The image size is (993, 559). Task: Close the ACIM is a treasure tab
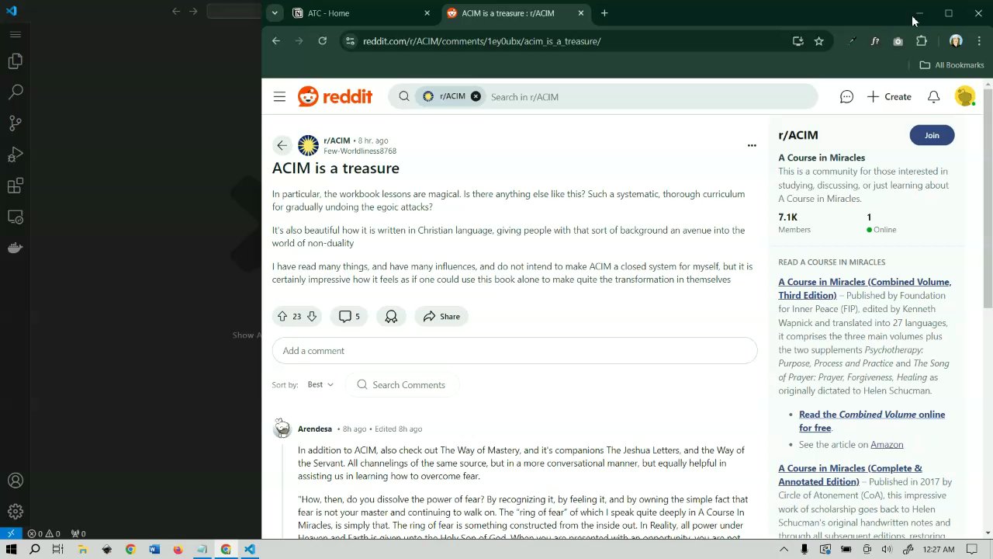point(581,13)
